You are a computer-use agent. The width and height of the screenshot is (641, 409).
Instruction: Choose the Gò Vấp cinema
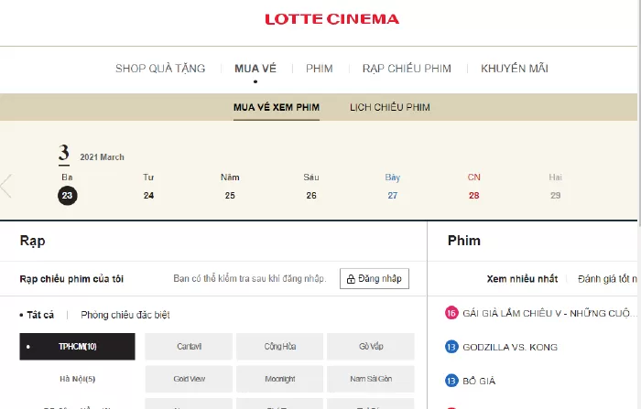(371, 347)
